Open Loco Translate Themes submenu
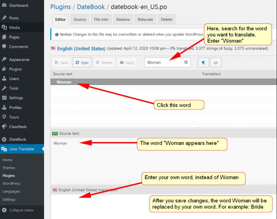 [x=9, y=168]
